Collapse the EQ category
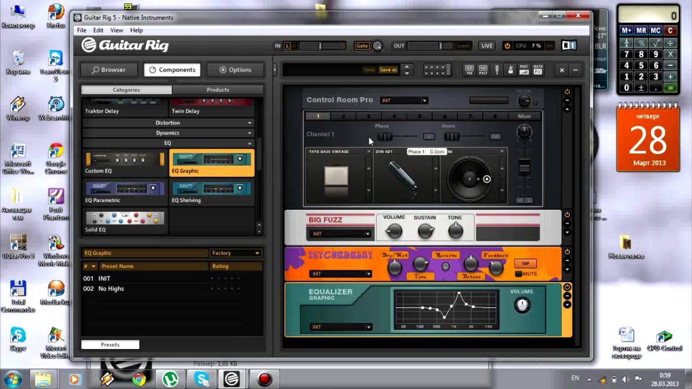 tap(168, 143)
